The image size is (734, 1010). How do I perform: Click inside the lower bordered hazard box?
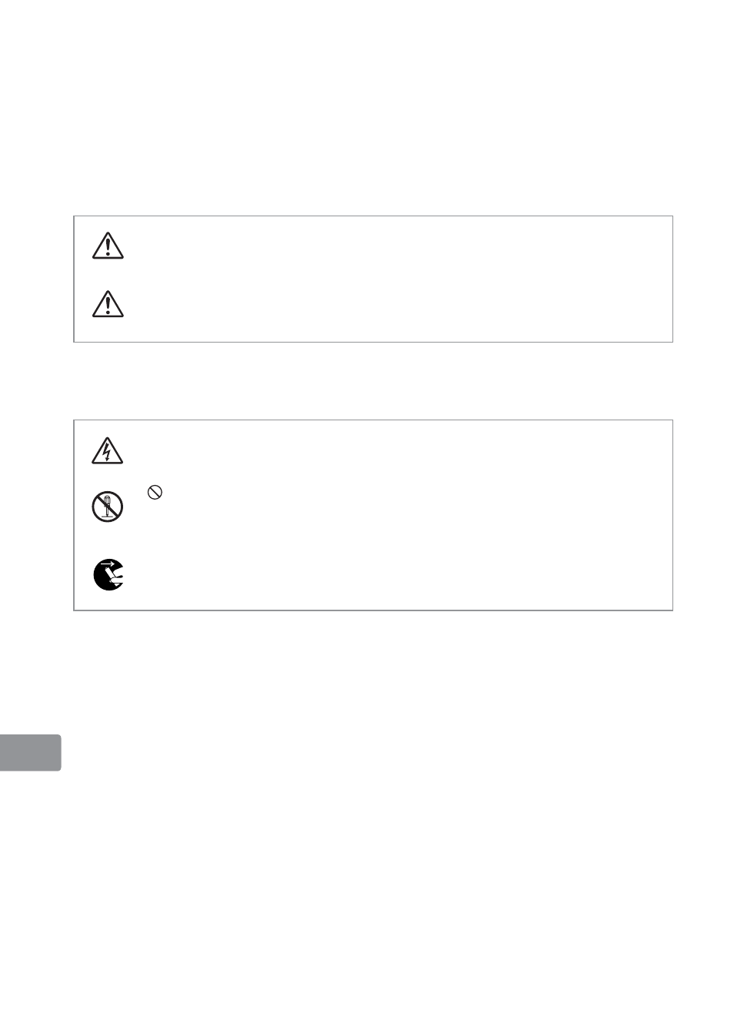373,515
